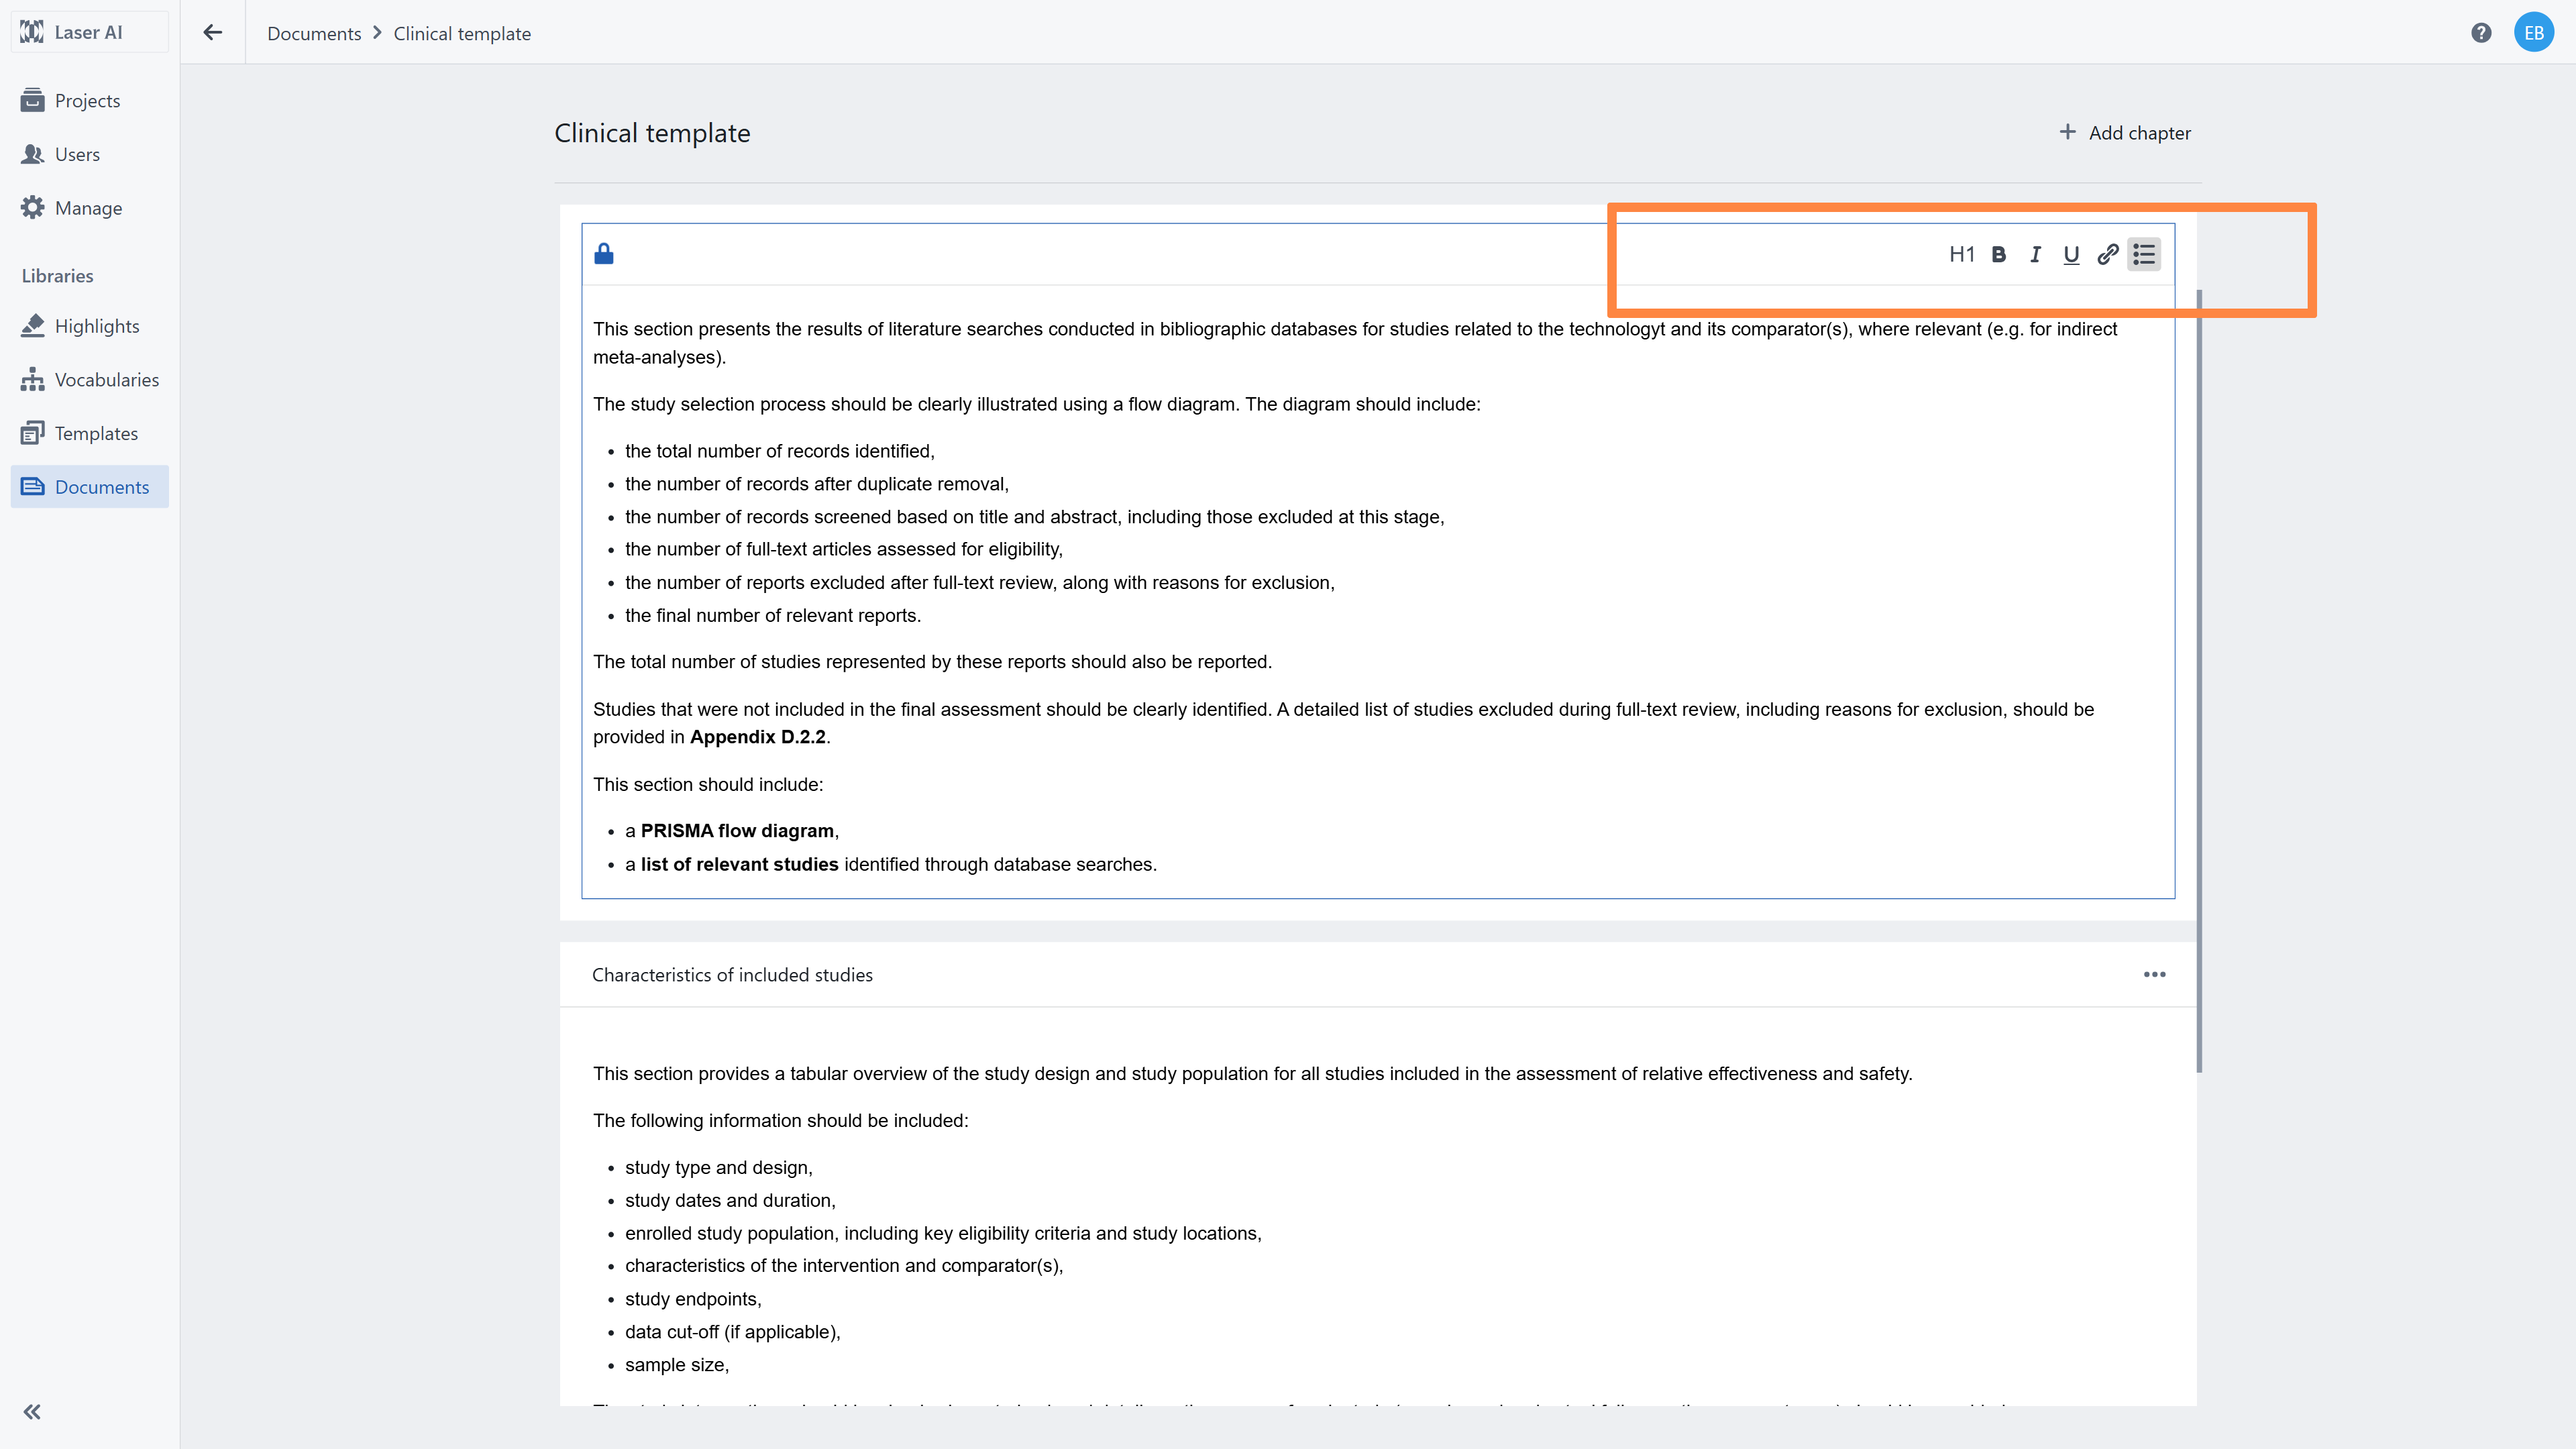Open Highlights library
2576x1449 pixels.
[x=96, y=326]
